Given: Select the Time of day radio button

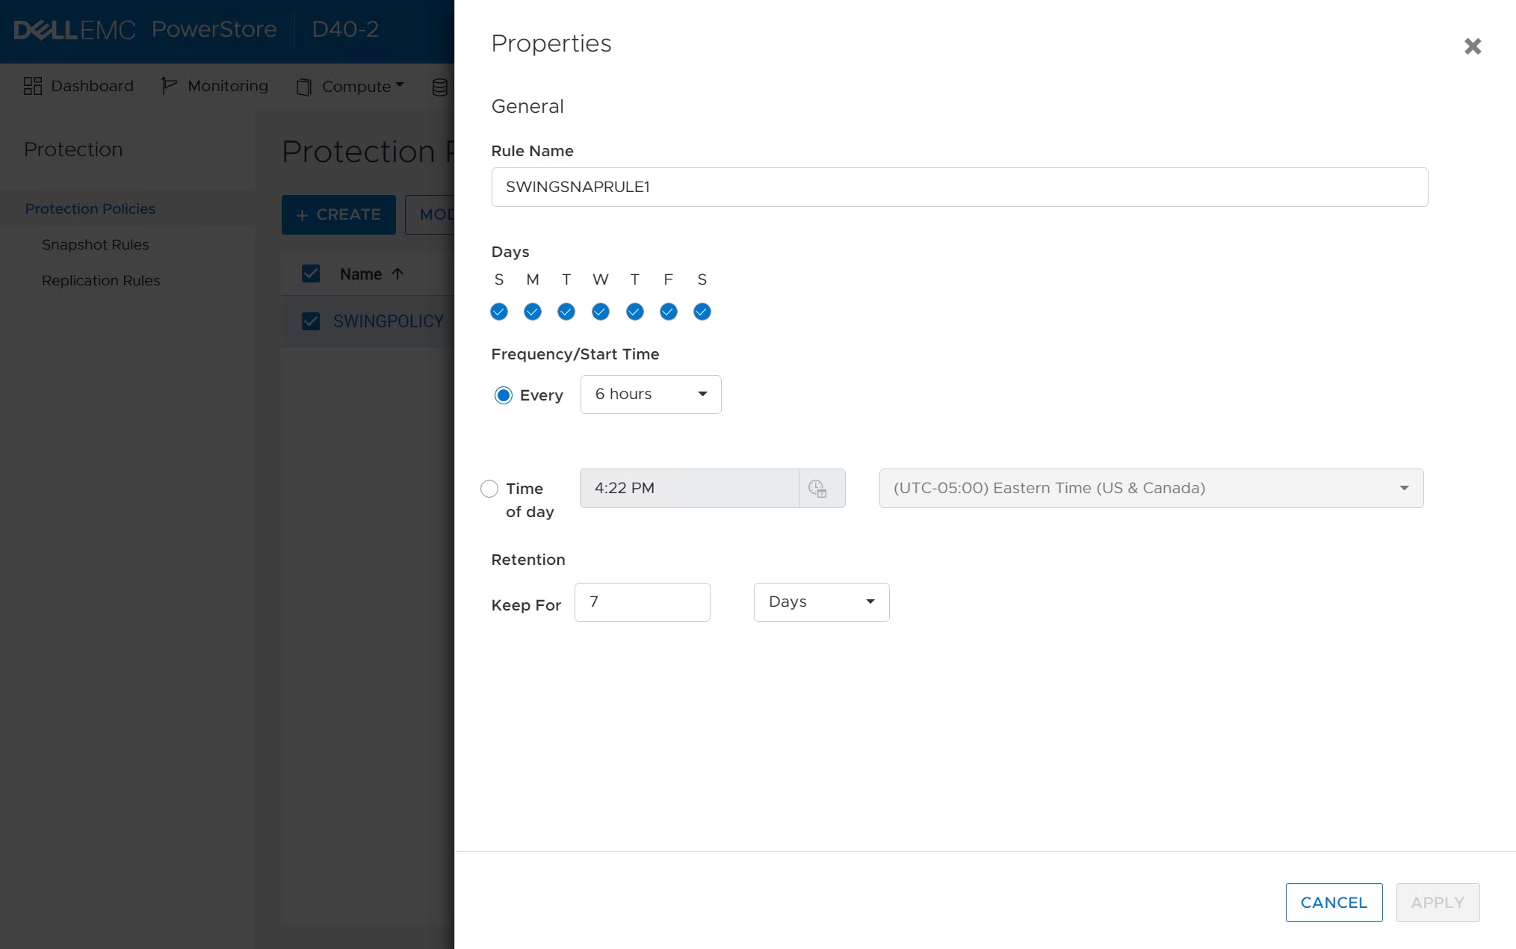Looking at the screenshot, I should pos(489,488).
